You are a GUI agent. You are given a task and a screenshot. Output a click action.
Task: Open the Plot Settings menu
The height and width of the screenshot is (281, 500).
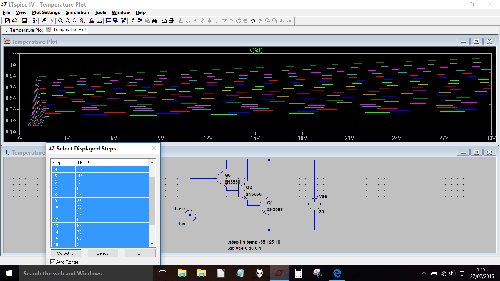(x=46, y=12)
